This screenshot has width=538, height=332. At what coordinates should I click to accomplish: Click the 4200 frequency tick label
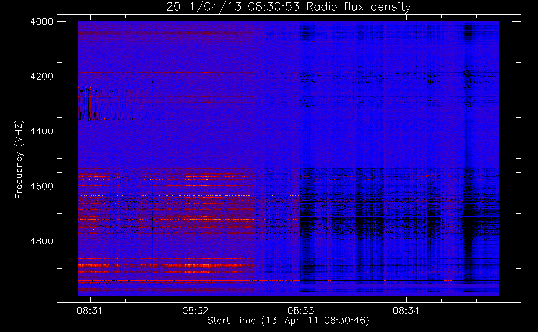(42, 76)
